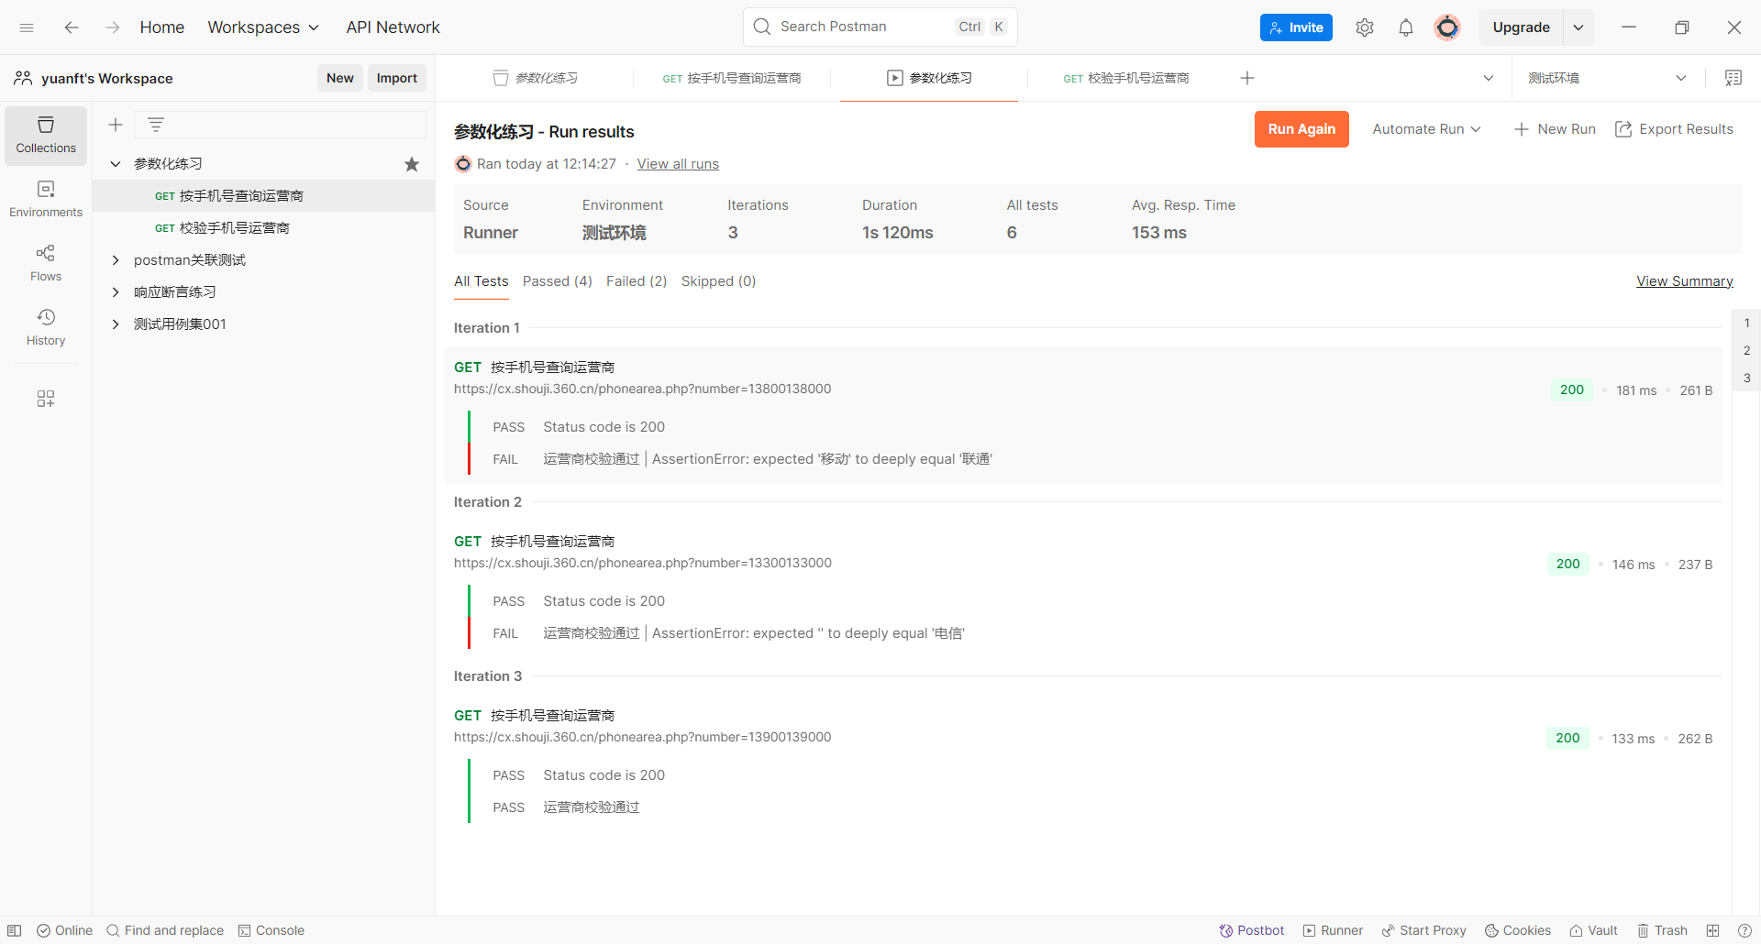Open Runner from the status bar
Viewport: 1761px width, 944px height.
point(1333,930)
